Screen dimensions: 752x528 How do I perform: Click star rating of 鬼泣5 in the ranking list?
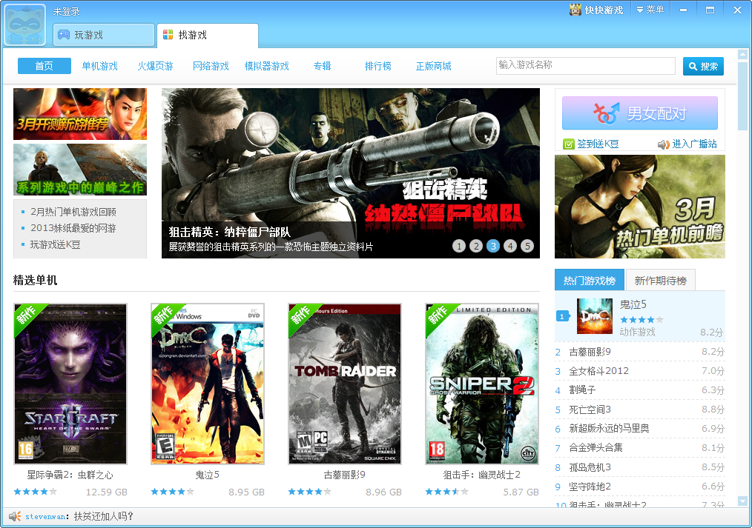click(x=641, y=319)
